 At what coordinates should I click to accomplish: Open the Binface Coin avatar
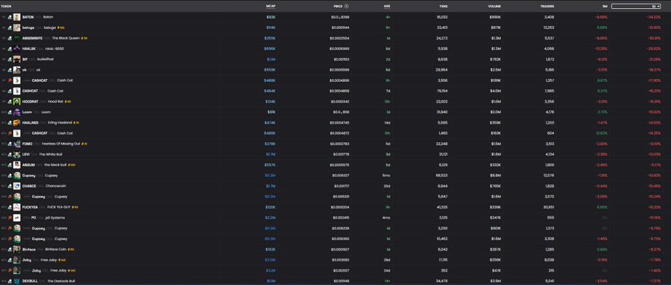pyautogui.click(x=16, y=249)
